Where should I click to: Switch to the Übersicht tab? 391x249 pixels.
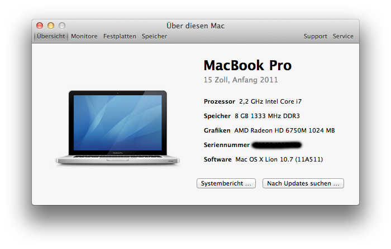(x=51, y=36)
